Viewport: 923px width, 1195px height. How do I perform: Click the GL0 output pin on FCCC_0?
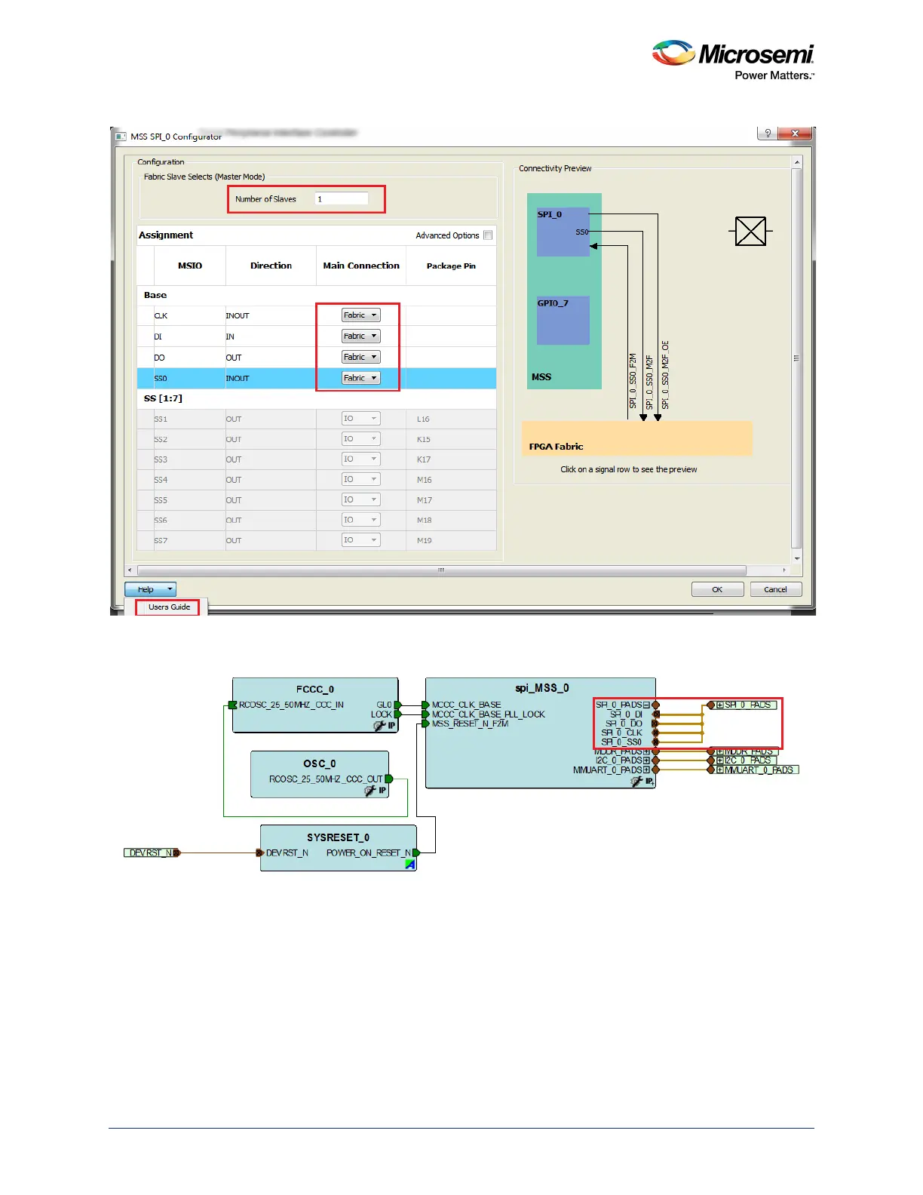coord(398,705)
